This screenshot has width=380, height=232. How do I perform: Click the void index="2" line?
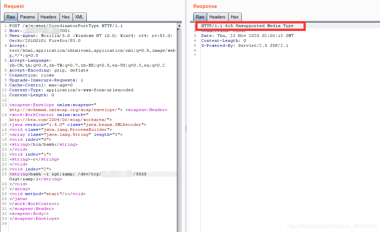tap(30, 169)
